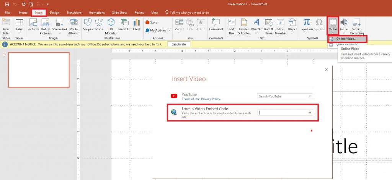Image resolution: width=392 pixels, height=180 pixels.
Task: Expand the Table dropdown arrow
Action: click(x=19, y=34)
